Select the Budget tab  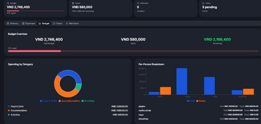click(x=44, y=23)
